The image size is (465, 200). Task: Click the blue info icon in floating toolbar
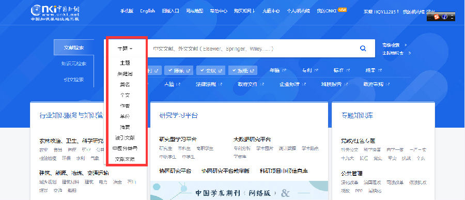pos(444,17)
